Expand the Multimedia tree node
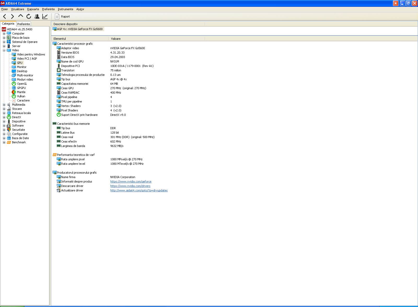The width and height of the screenshot is (418, 307). pos(4,105)
